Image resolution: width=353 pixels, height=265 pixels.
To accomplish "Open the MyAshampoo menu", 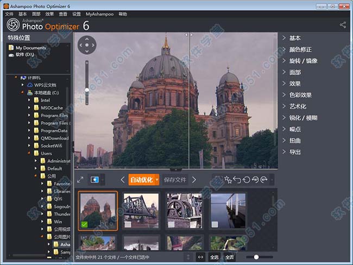I will [x=99, y=14].
